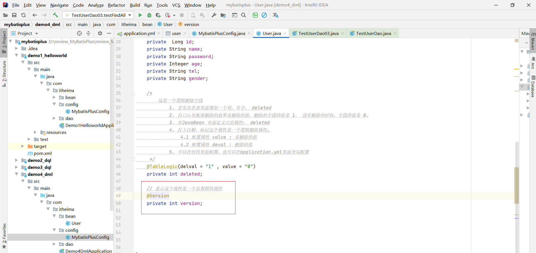Close the User.java tab

tap(285, 33)
